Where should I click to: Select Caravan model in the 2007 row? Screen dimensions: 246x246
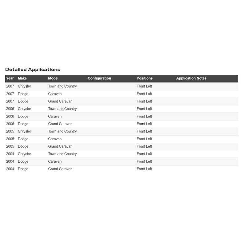click(x=55, y=94)
